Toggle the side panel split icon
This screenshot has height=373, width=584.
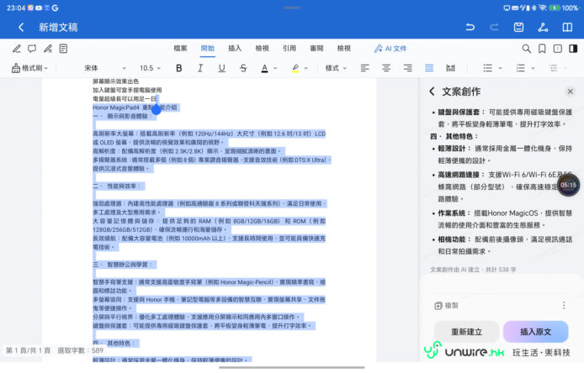point(573,49)
